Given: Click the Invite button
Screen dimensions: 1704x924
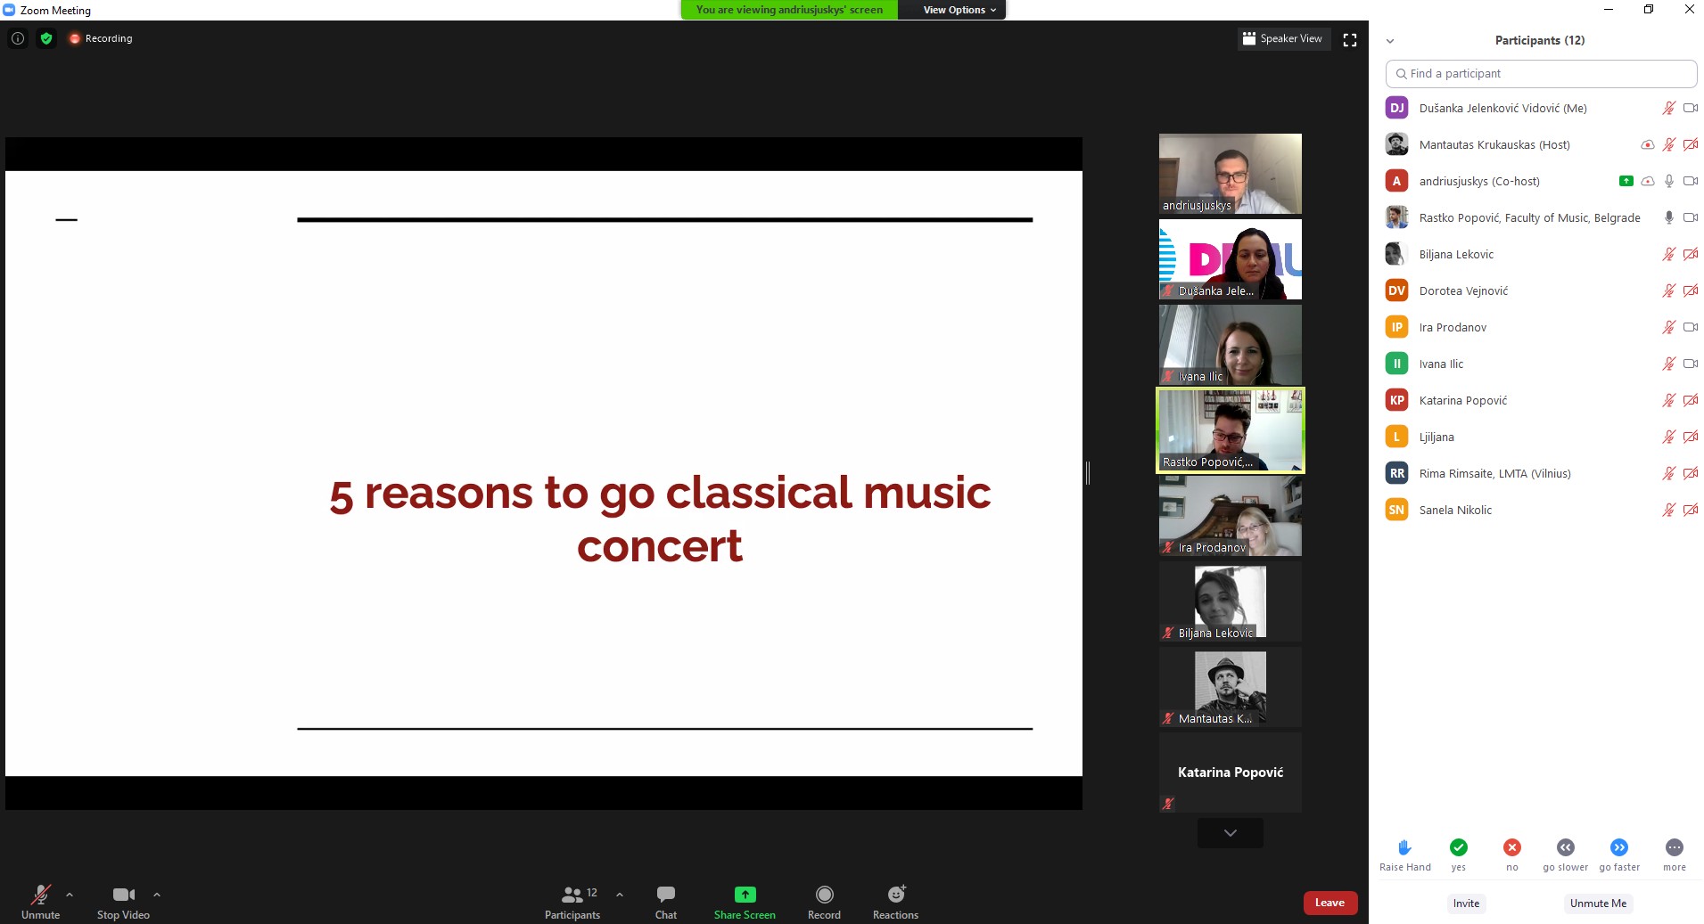Looking at the screenshot, I should coord(1466,904).
